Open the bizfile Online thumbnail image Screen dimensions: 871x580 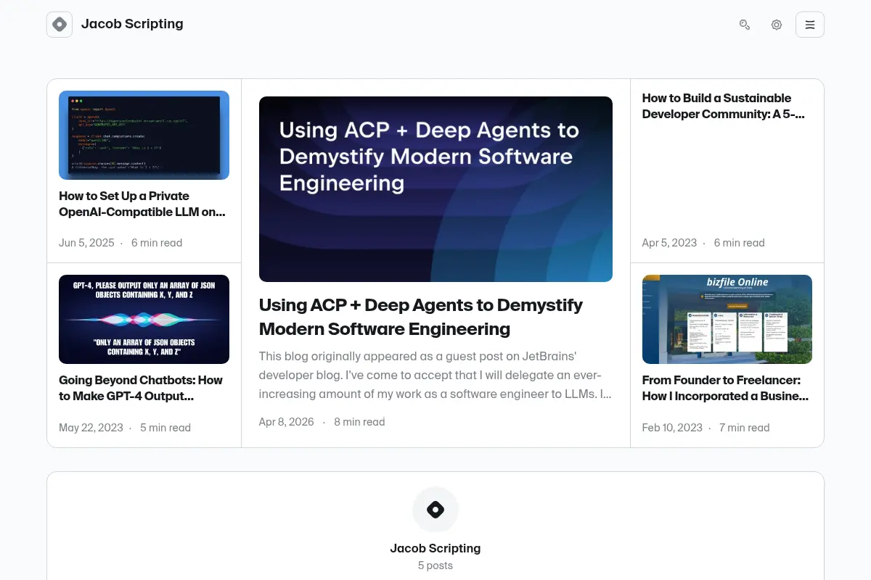pyautogui.click(x=727, y=319)
